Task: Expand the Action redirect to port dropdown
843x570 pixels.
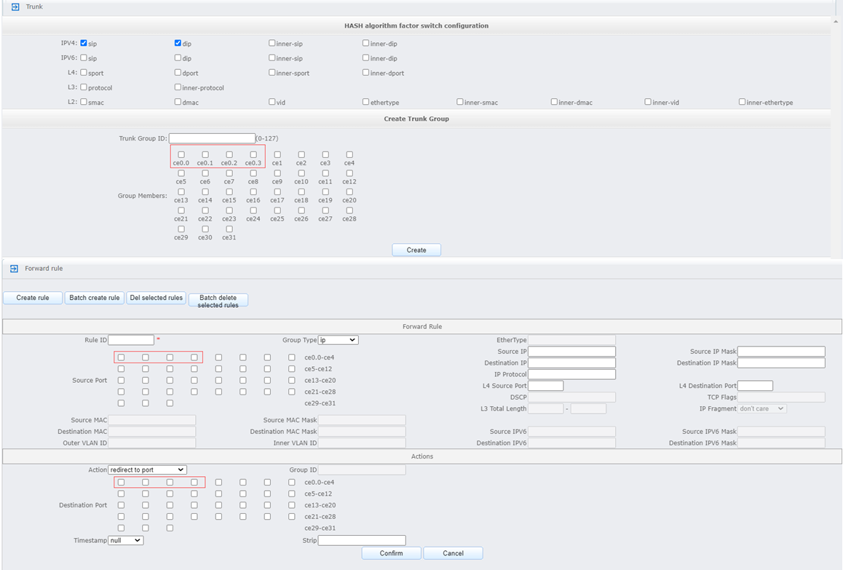Action: click(x=147, y=470)
